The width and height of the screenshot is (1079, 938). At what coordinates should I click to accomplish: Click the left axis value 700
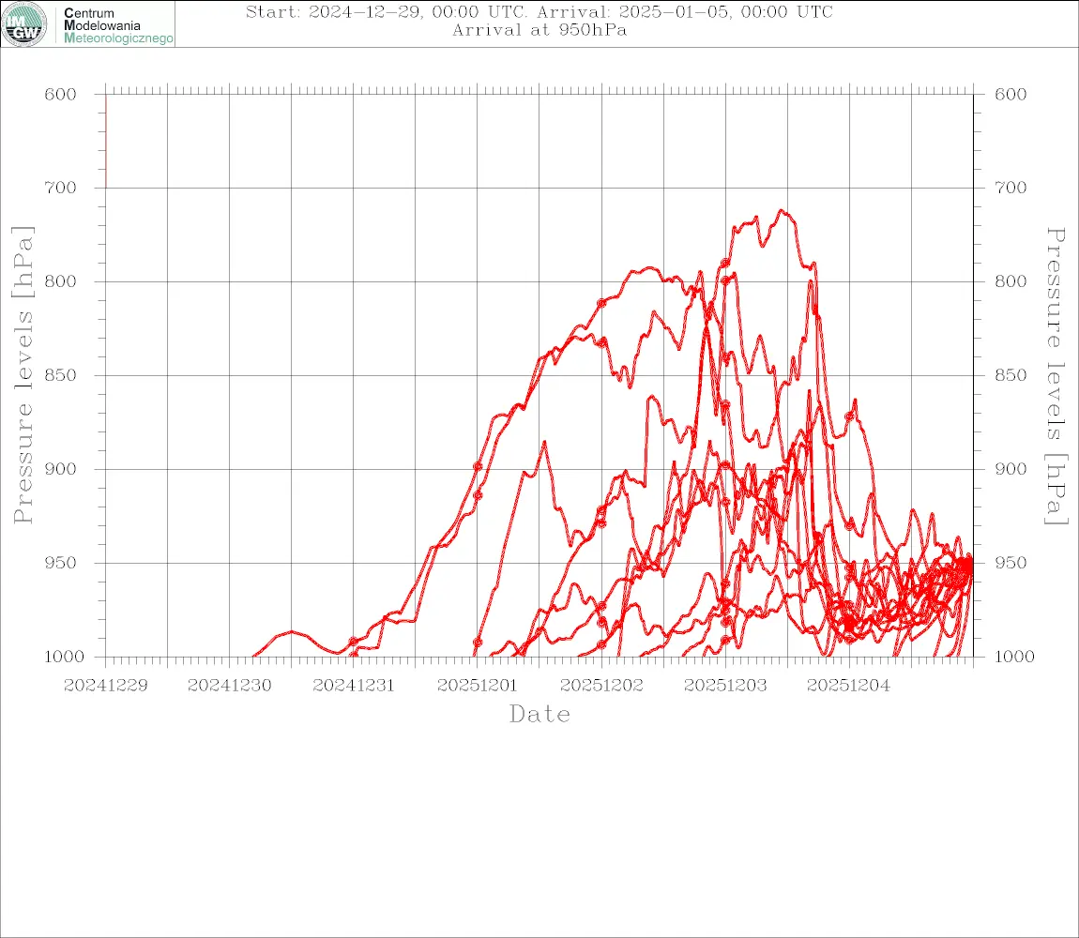pos(61,188)
